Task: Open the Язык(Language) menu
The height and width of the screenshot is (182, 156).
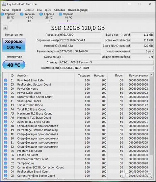Action: point(78,10)
